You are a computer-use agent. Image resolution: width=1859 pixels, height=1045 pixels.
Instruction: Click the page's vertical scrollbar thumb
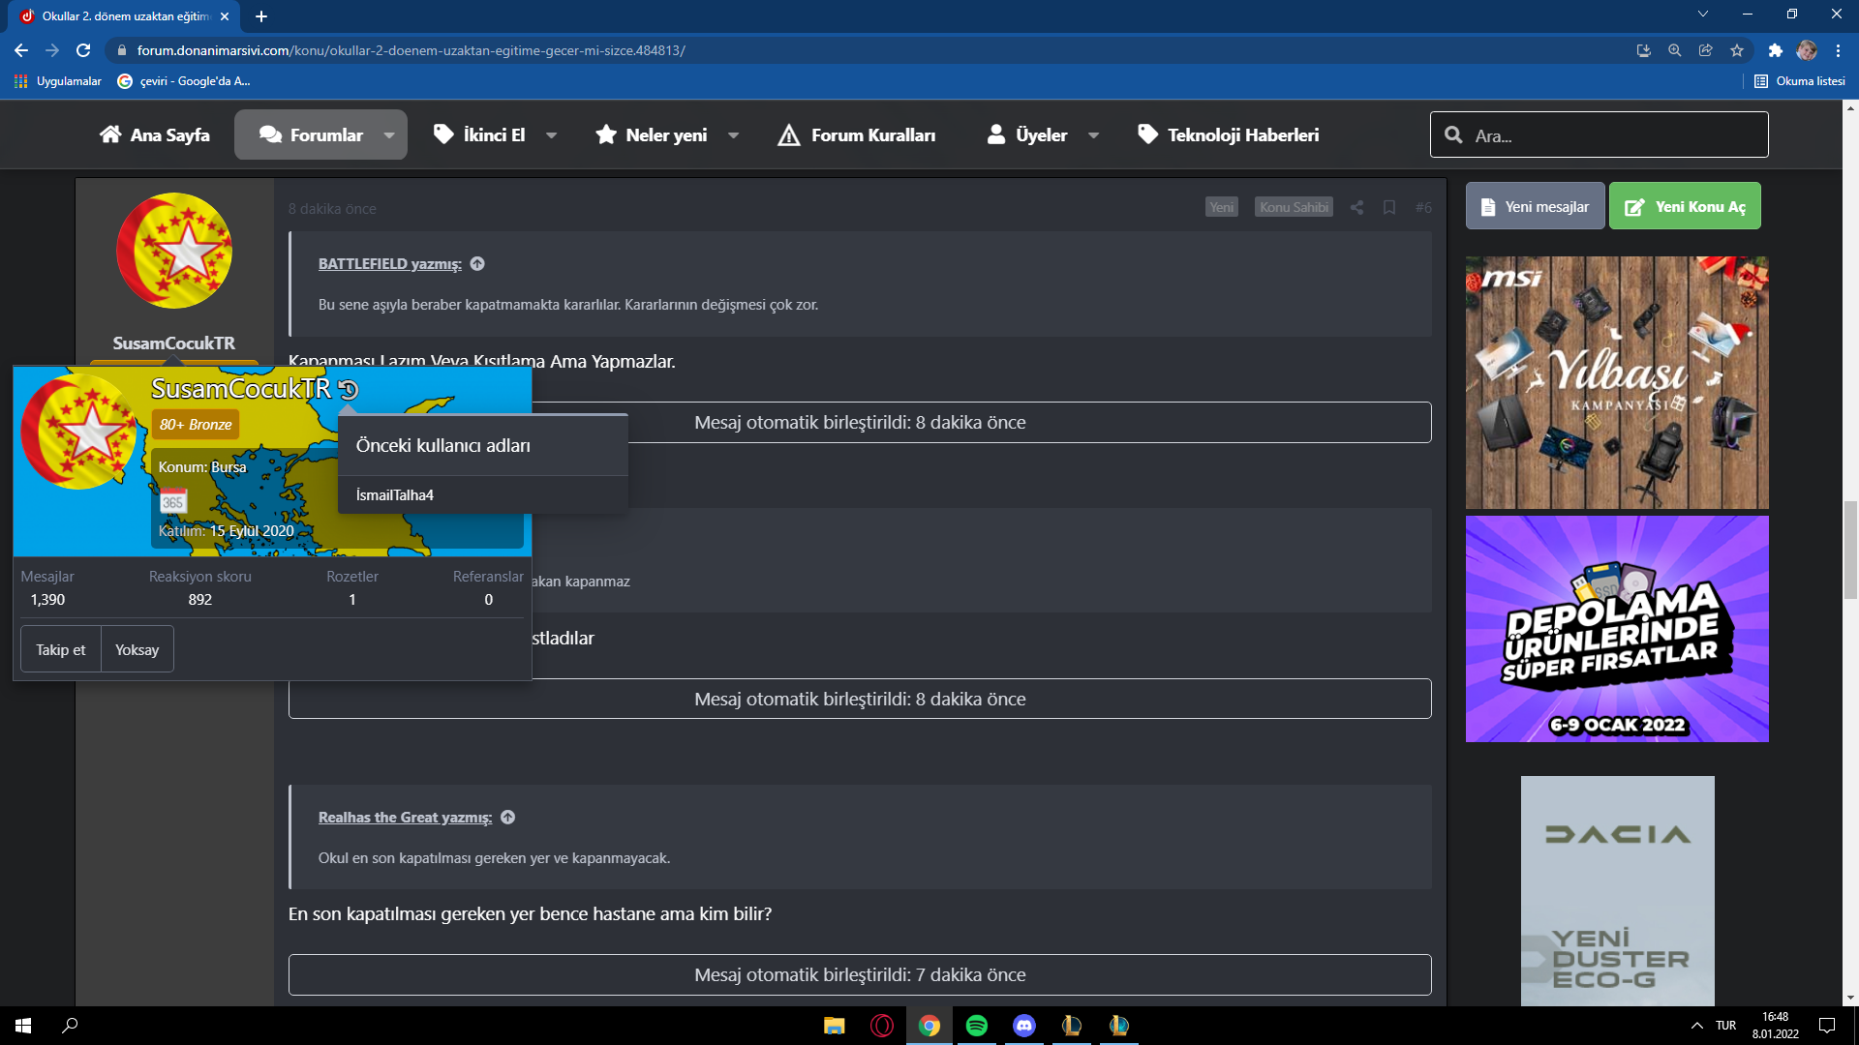coord(1850,552)
